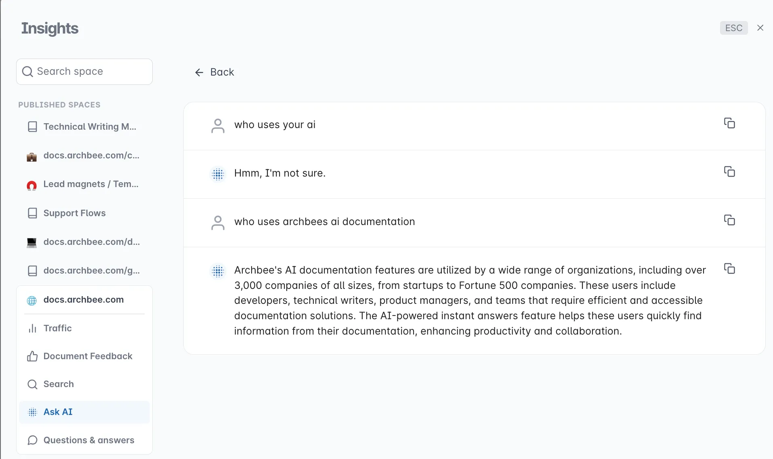
Task: Open the Lead magnets / Tem... space
Action: click(84, 184)
